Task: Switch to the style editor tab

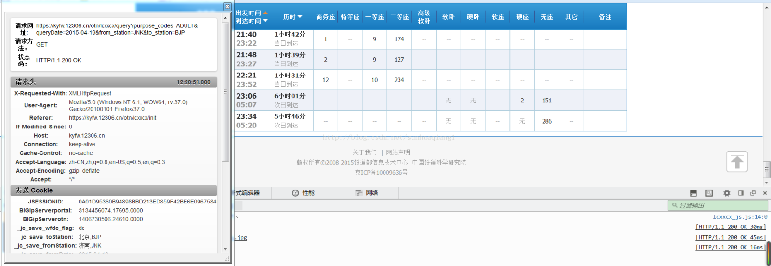Action: (247, 193)
